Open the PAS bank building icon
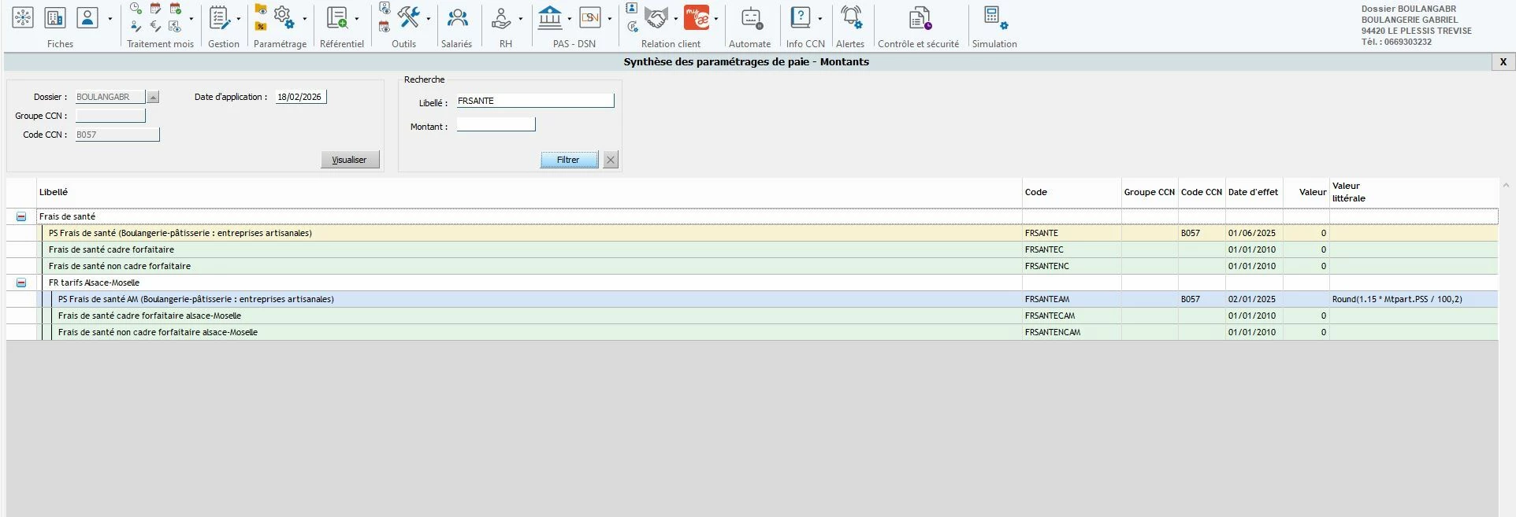1516x517 pixels. pos(550,17)
